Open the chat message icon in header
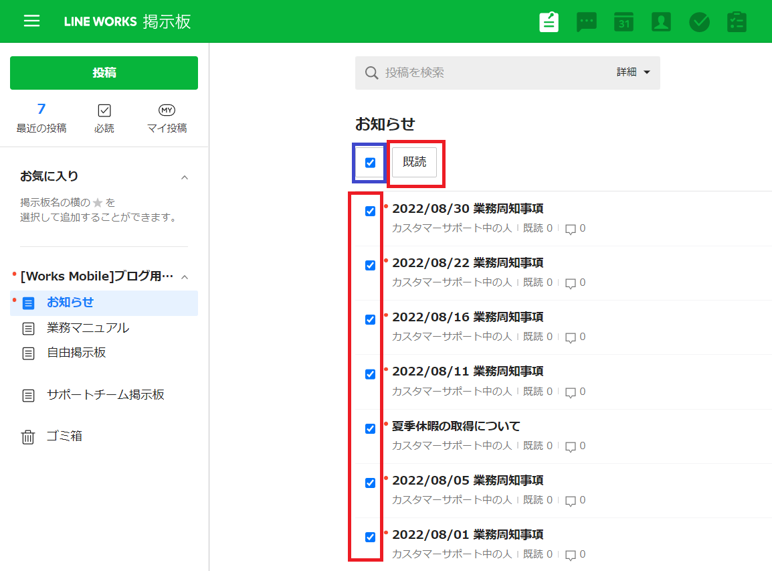 587,21
